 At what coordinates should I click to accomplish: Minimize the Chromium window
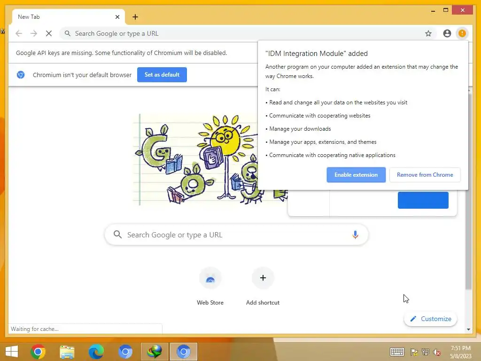point(433,10)
